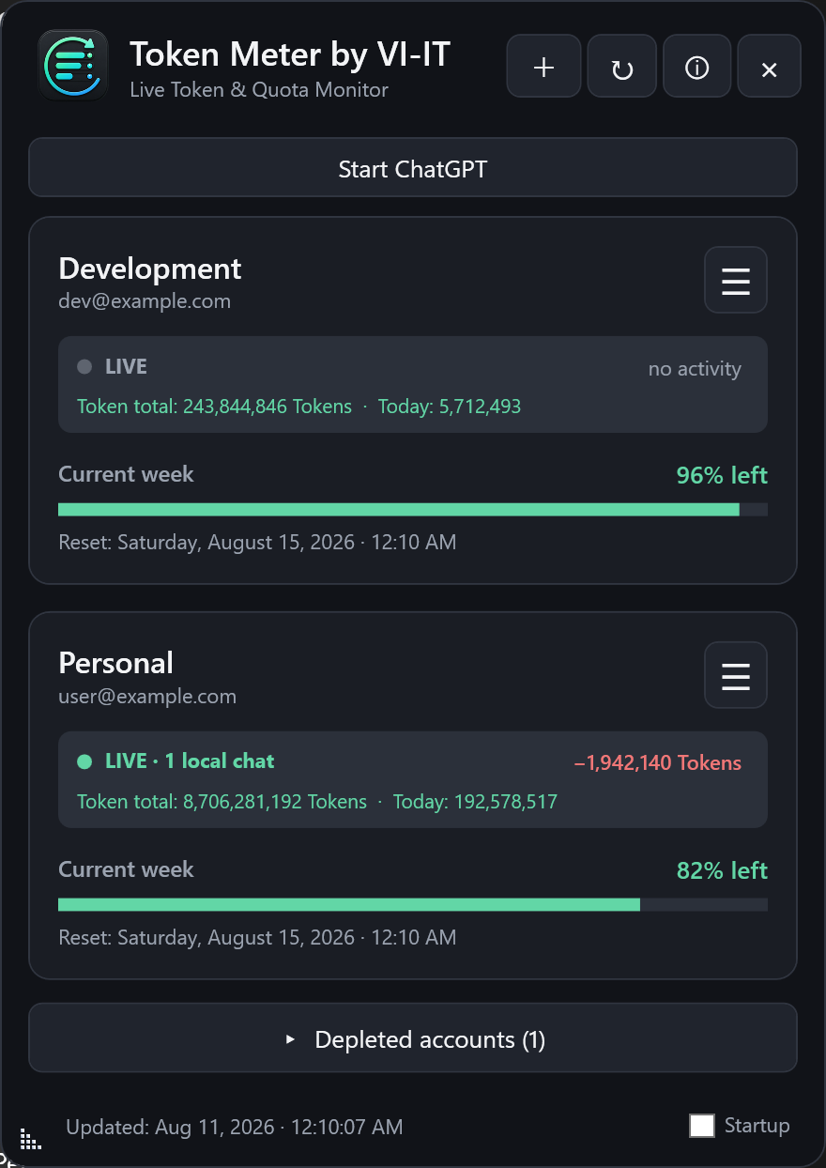Click the Start ChatGPT button

413,168
